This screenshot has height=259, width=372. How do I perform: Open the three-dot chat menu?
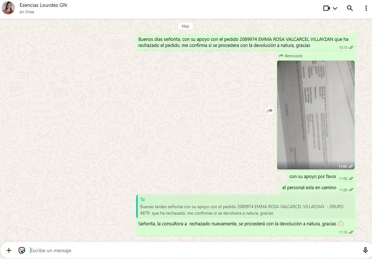366,8
